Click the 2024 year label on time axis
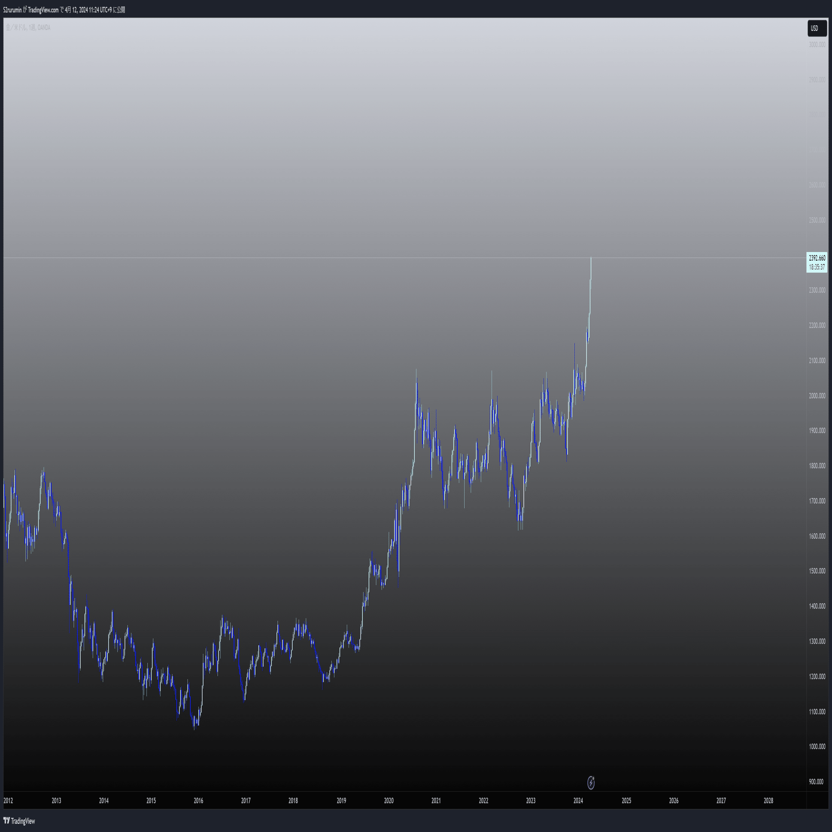Screen dimensions: 832x832 point(578,801)
